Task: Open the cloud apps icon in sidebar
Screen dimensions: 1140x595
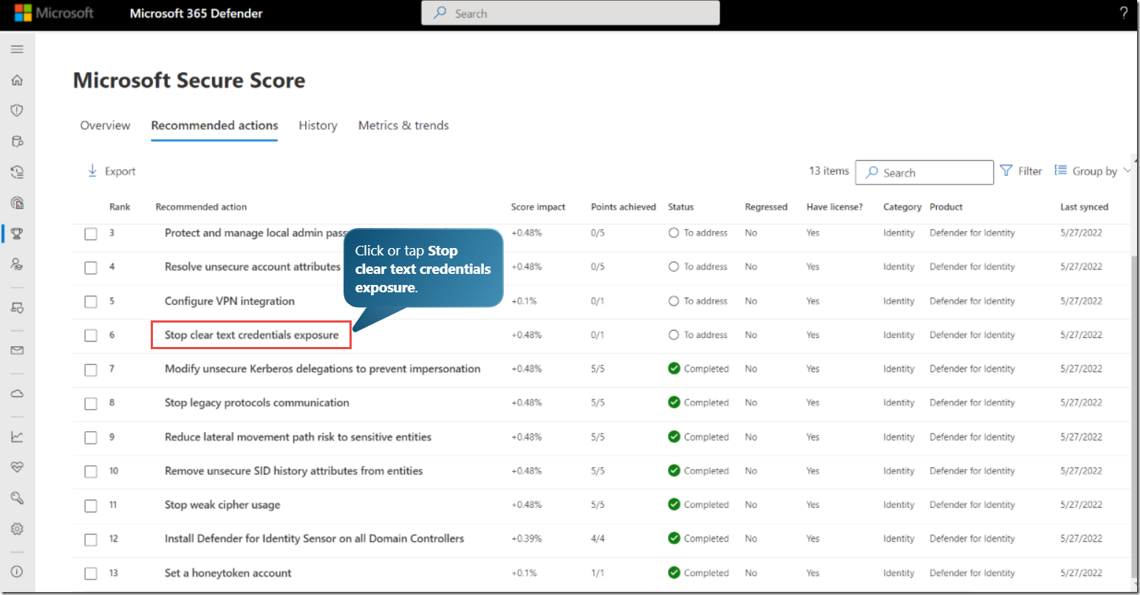Action: [17, 393]
